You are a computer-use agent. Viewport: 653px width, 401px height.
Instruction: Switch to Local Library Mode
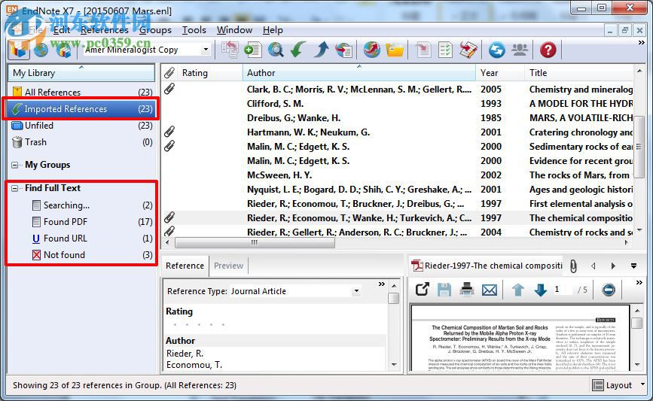pyautogui.click(x=19, y=50)
